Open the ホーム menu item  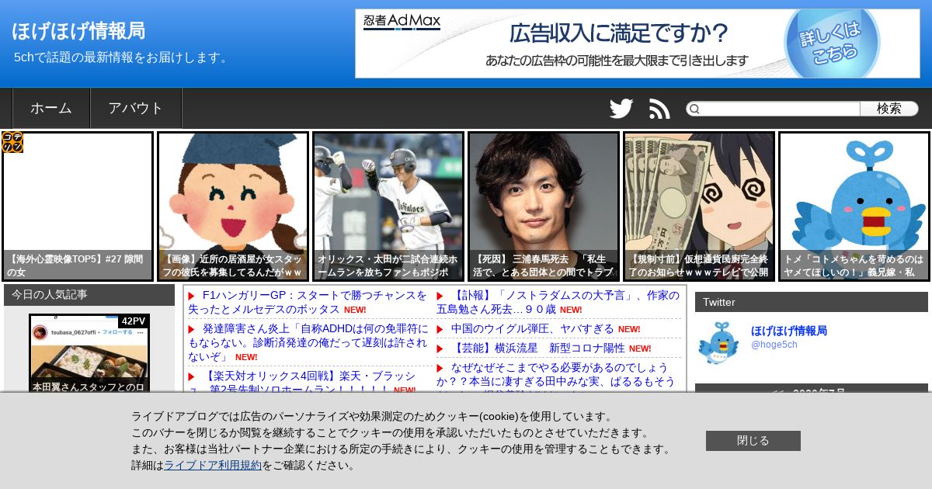click(51, 108)
